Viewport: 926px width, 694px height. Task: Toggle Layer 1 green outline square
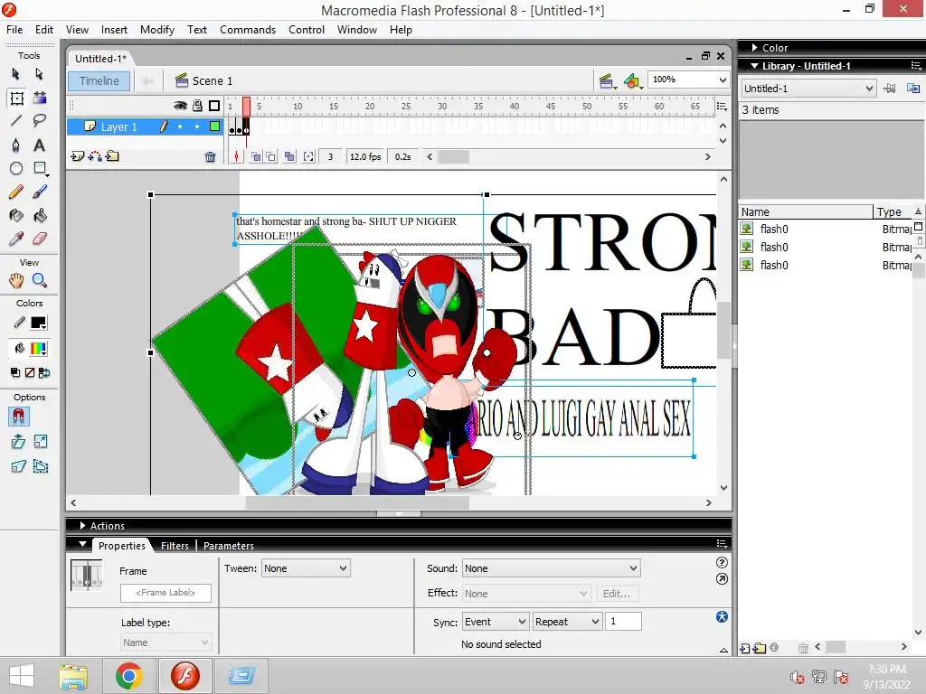coord(215,127)
